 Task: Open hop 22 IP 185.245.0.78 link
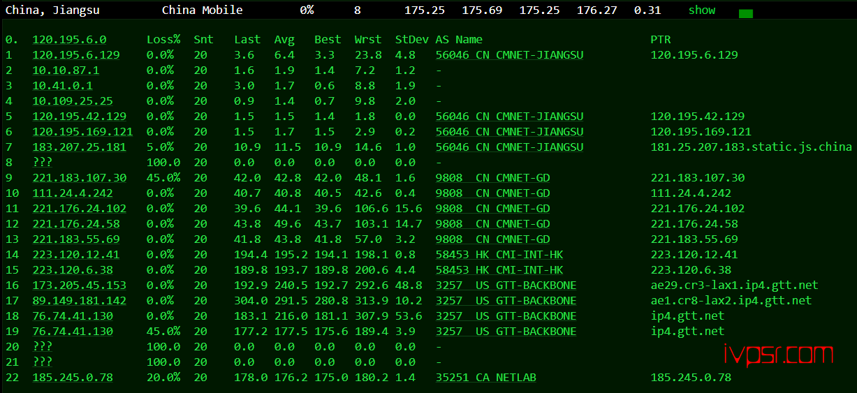(73, 378)
